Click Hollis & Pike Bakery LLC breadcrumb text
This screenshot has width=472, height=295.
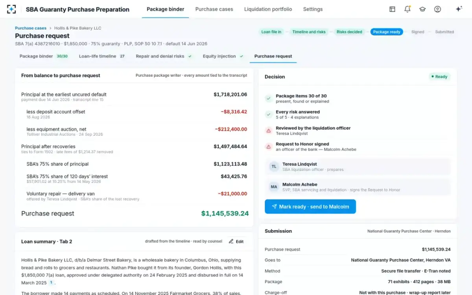click(x=77, y=28)
